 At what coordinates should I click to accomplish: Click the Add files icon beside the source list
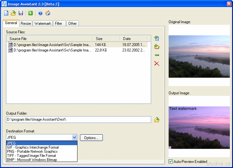point(156,38)
